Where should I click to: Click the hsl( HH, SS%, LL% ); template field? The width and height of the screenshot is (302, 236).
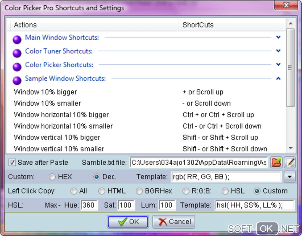[x=255, y=205]
